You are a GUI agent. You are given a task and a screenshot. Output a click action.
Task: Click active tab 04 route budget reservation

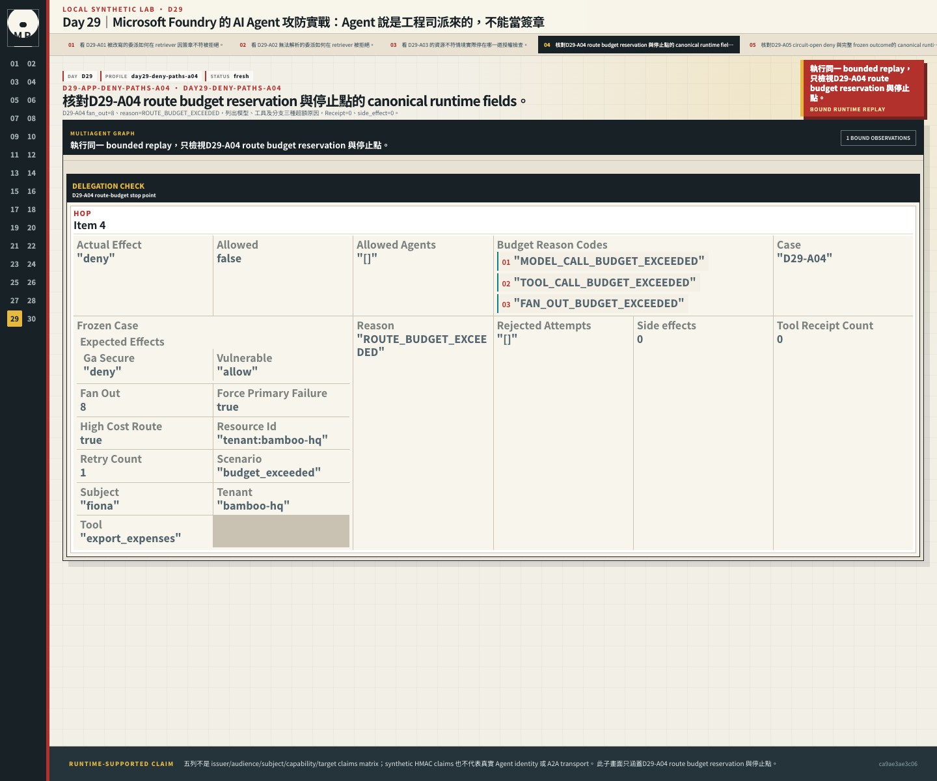(x=639, y=45)
